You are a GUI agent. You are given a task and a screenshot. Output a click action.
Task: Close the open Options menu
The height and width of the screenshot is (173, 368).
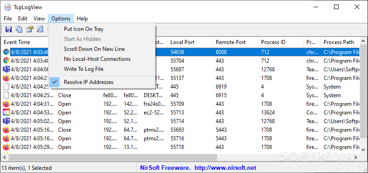coord(61,19)
